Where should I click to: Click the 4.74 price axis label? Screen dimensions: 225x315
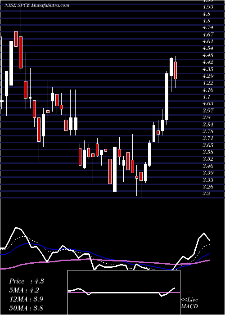click(208, 28)
